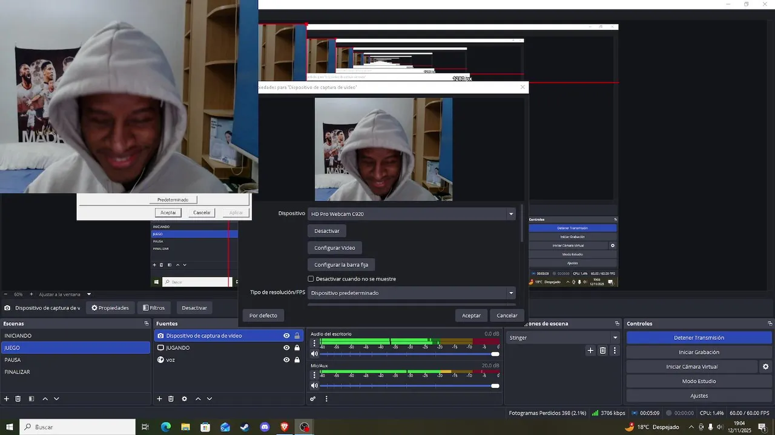Click the Buscar taskbar search field
The width and height of the screenshot is (775, 435).
[x=77, y=427]
